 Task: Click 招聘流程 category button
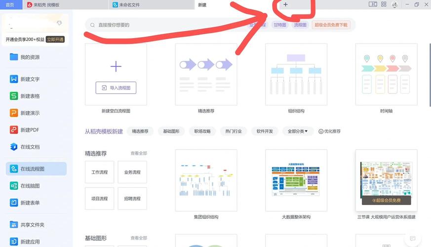coord(132,199)
